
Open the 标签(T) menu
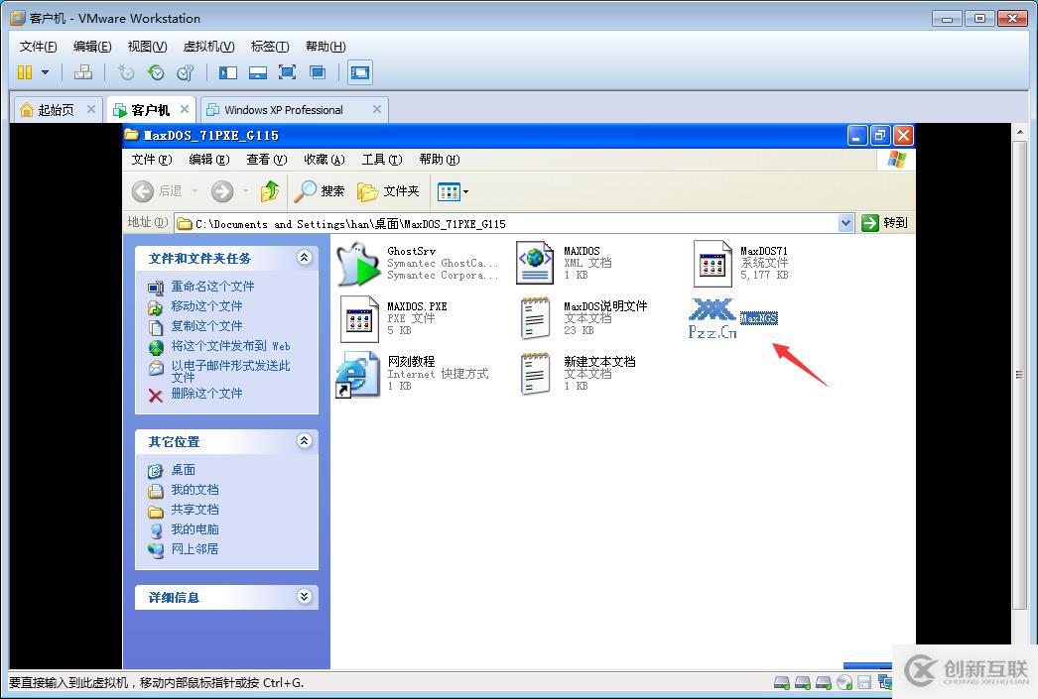(x=270, y=47)
